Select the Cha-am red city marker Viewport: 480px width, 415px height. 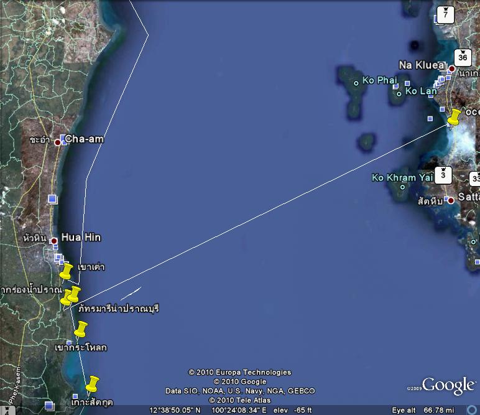58,142
